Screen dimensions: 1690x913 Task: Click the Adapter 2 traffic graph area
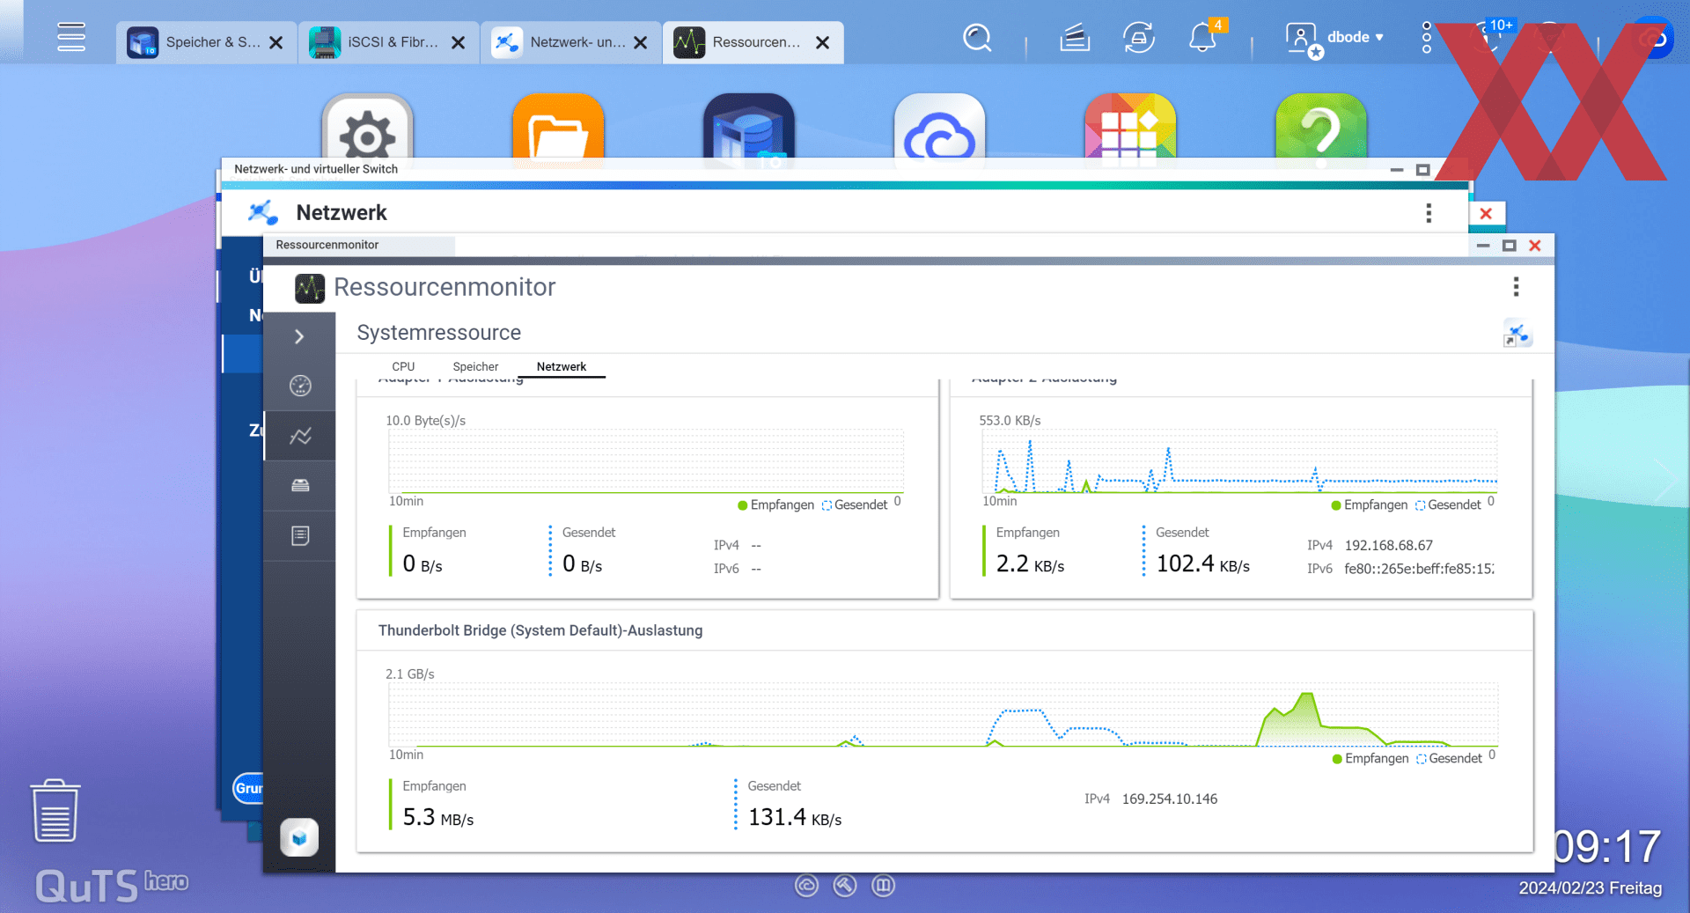click(1239, 461)
